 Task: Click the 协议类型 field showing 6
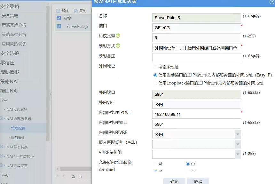click(196, 37)
